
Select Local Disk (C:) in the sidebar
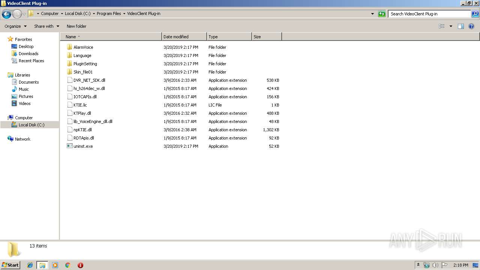pos(31,125)
